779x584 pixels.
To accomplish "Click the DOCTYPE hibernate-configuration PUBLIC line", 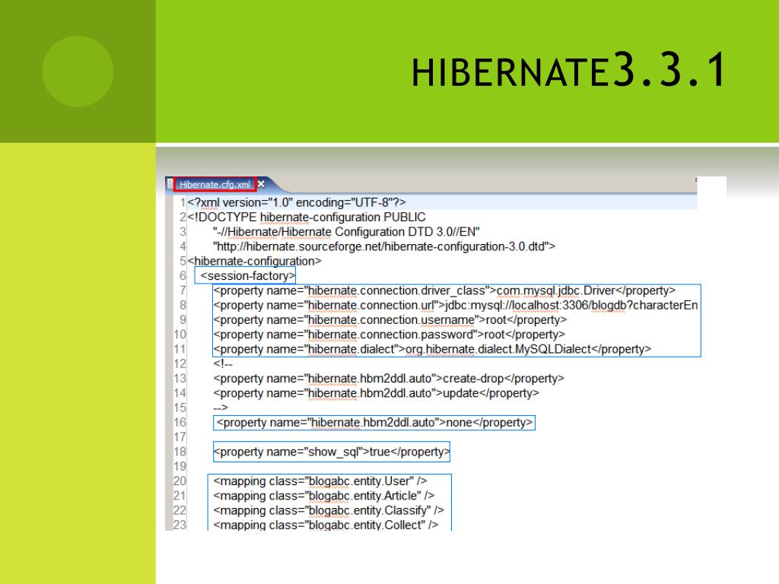I will click(x=307, y=217).
